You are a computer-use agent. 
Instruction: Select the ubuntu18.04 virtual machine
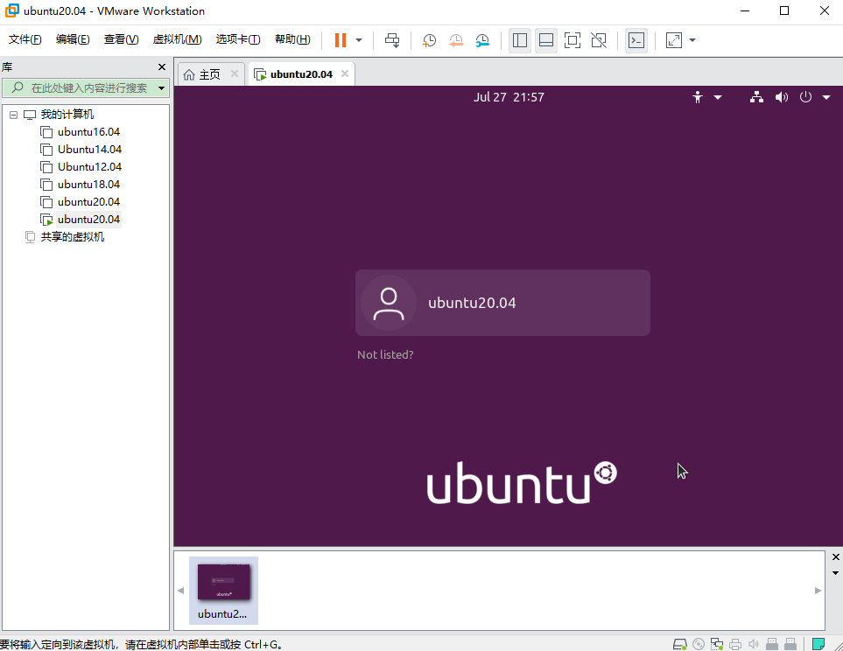[x=88, y=185]
